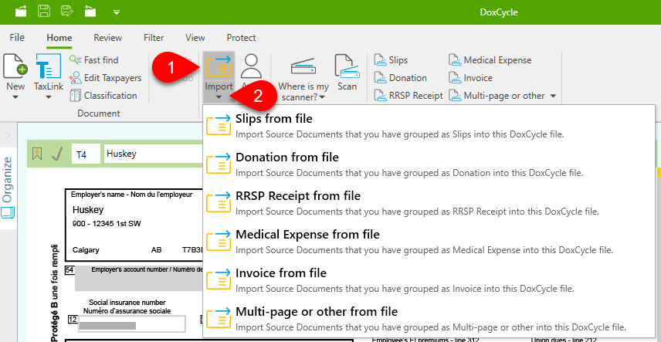This screenshot has width=661, height=342.
Task: Click the Employer's name Huskey text
Action: point(88,209)
